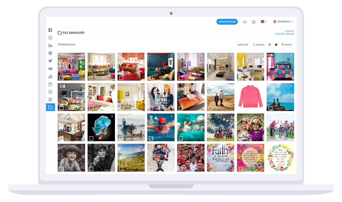Screen dimensions: 342x202
Task: Select the checkbox on the Faith quote image
Action: [211, 169]
